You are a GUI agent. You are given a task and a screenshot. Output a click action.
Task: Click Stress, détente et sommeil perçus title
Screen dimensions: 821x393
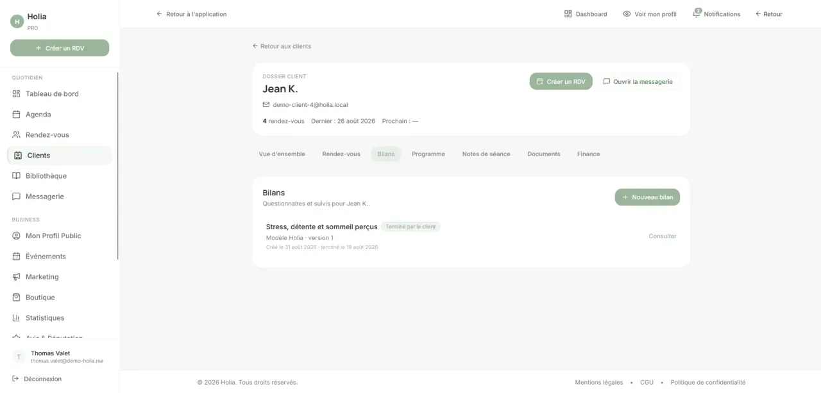coord(322,227)
